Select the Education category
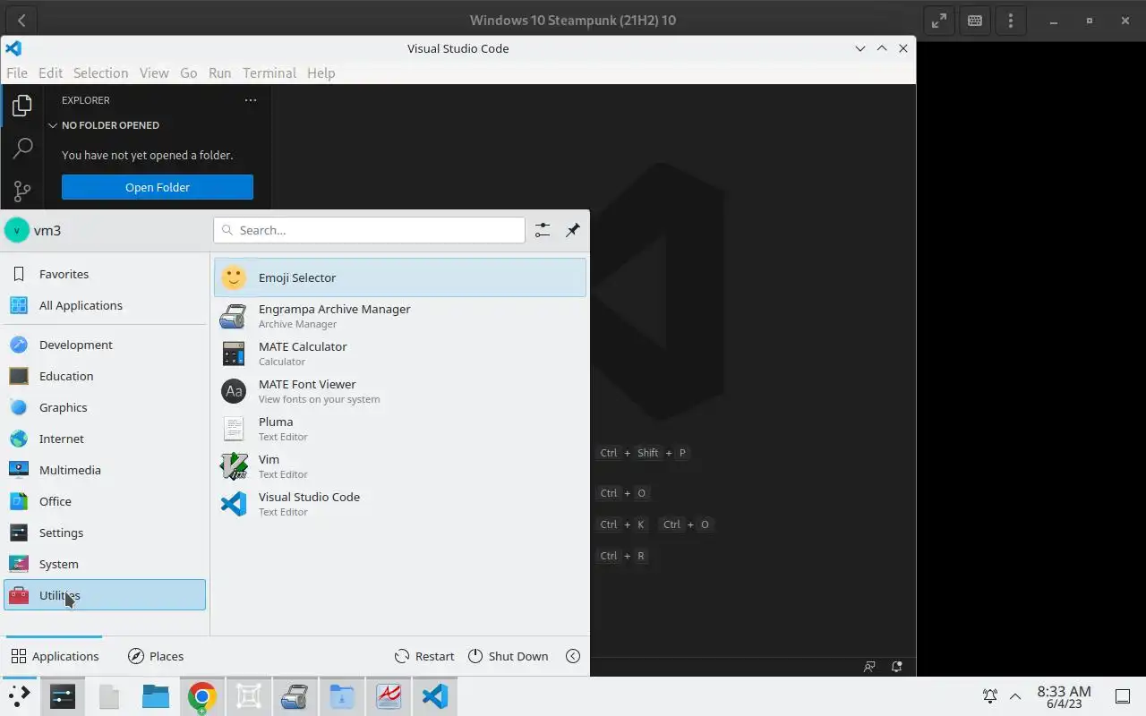This screenshot has height=716, width=1146. [105, 376]
